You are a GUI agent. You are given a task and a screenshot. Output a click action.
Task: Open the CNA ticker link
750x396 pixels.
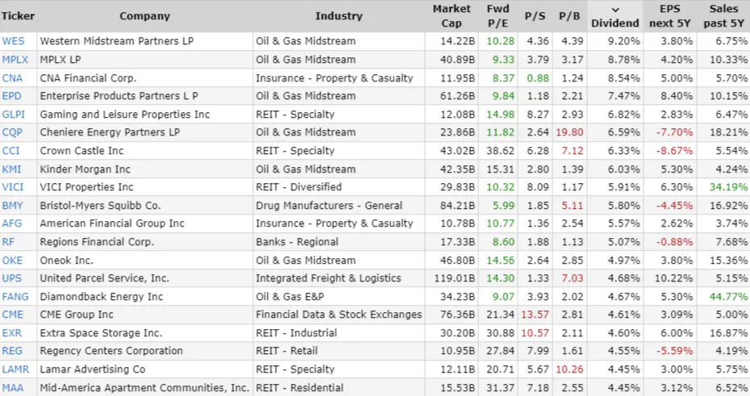pos(12,78)
